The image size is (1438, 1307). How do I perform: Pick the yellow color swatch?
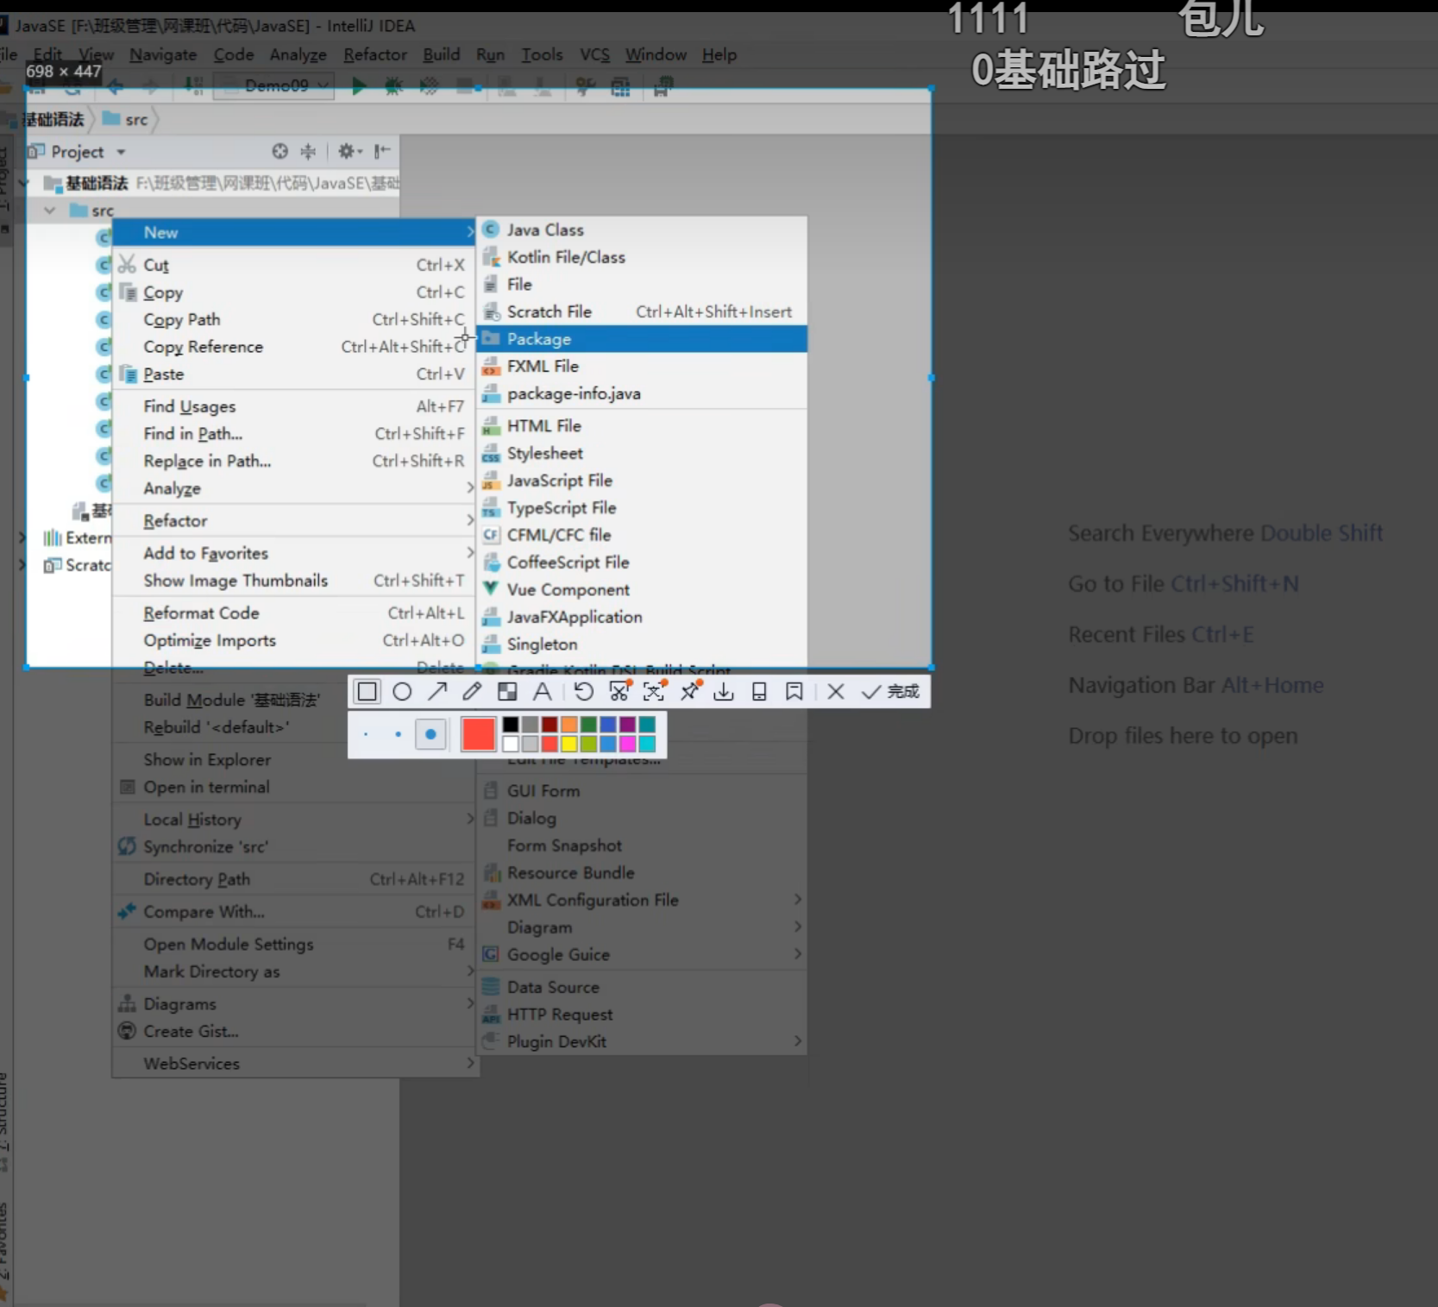pos(569,744)
